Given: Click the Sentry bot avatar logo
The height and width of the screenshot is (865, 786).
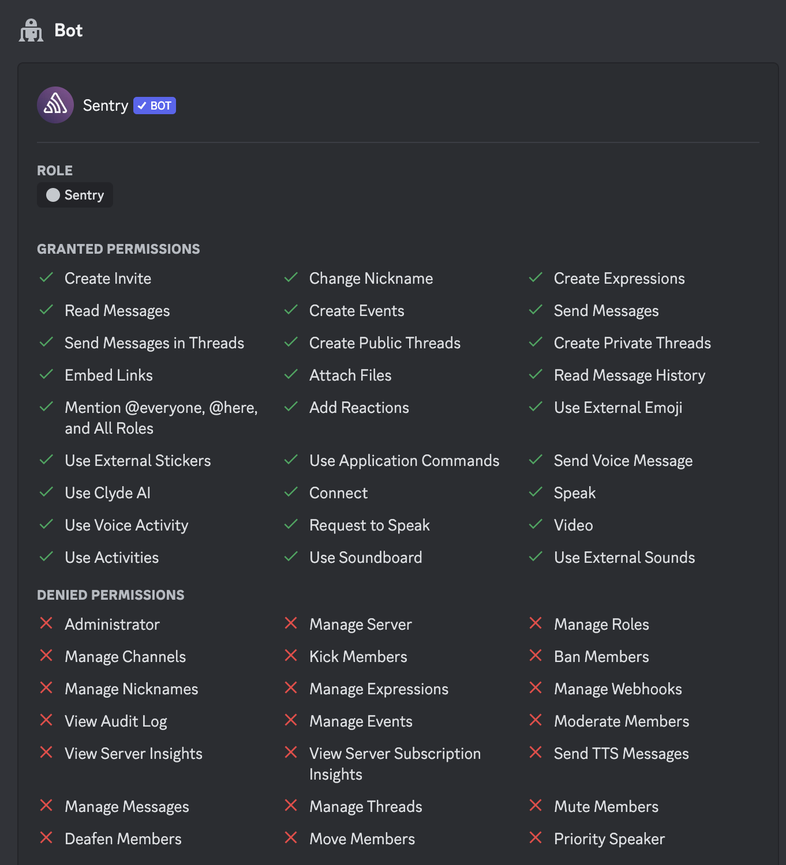Looking at the screenshot, I should (55, 105).
